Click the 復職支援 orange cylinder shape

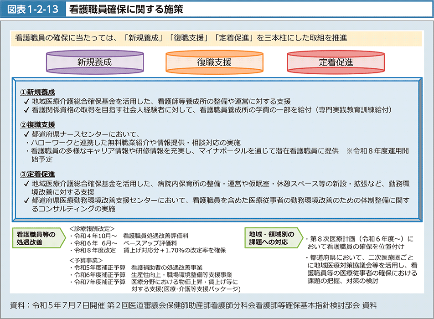[x=214, y=62]
